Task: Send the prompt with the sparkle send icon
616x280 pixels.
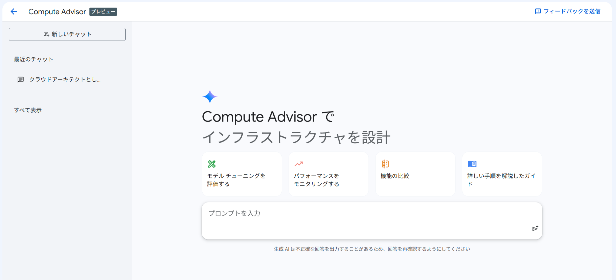Action: click(535, 228)
